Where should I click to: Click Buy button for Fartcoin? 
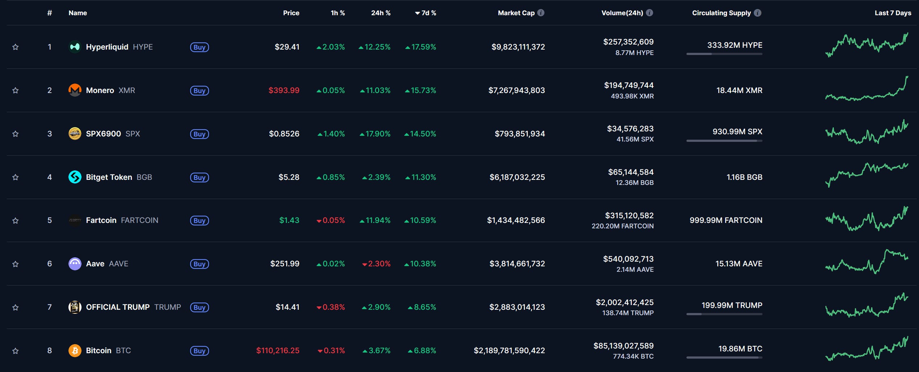pyautogui.click(x=200, y=220)
